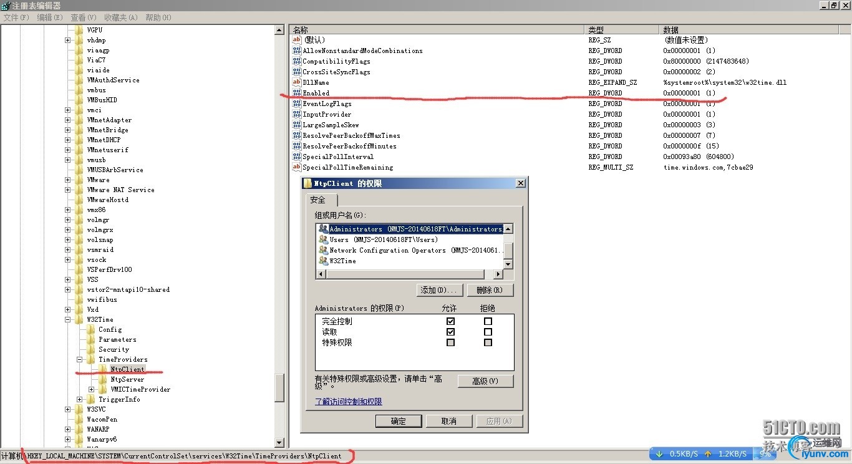Click the Administrators group icon in permissions list

(323, 229)
